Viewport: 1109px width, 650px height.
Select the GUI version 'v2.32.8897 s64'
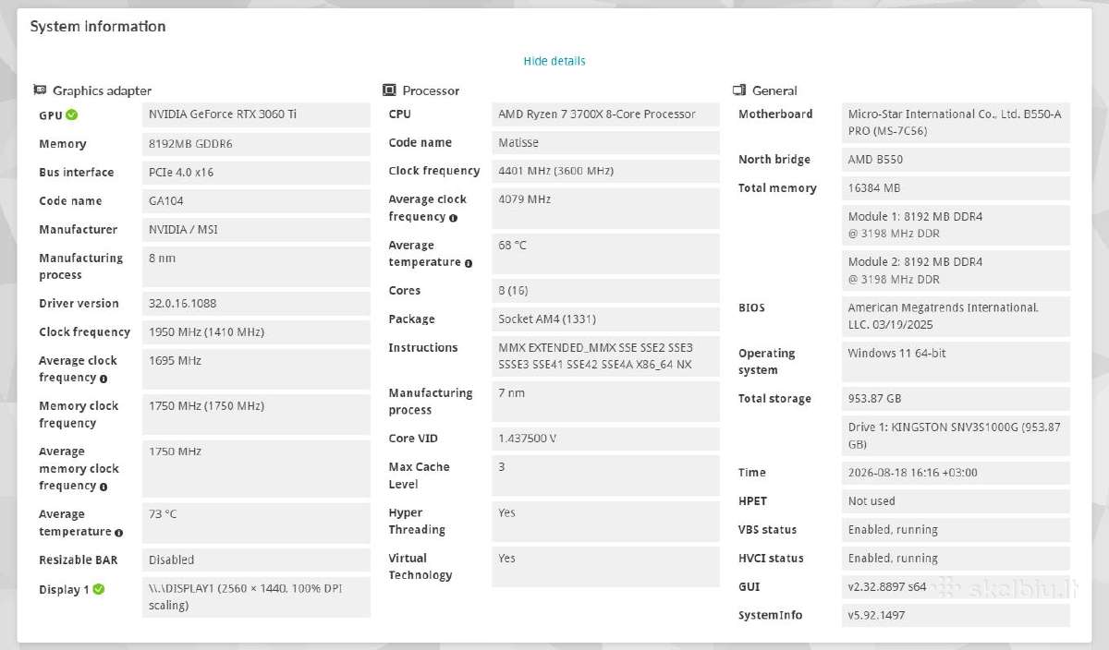coord(956,586)
